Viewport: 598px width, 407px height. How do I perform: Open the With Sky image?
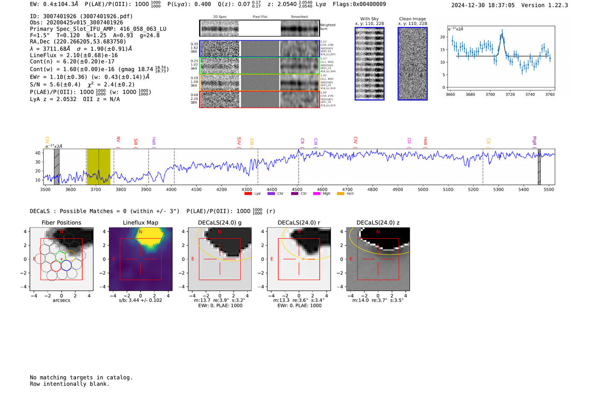pyautogui.click(x=369, y=64)
